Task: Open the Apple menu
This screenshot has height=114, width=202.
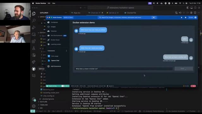Action: click(33, 3)
